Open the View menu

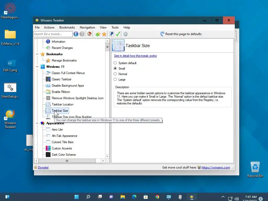(103, 27)
